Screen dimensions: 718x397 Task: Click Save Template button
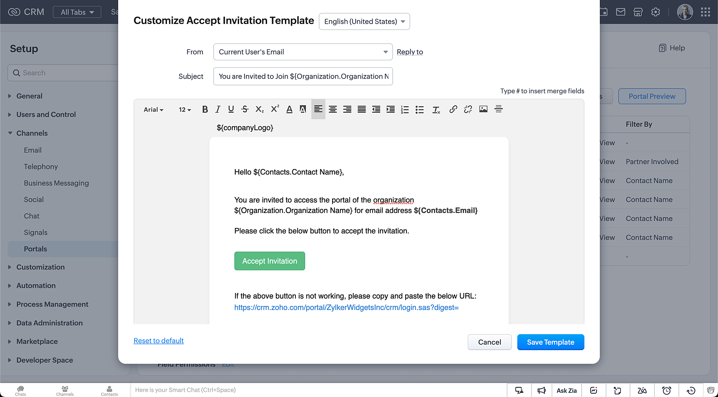550,342
